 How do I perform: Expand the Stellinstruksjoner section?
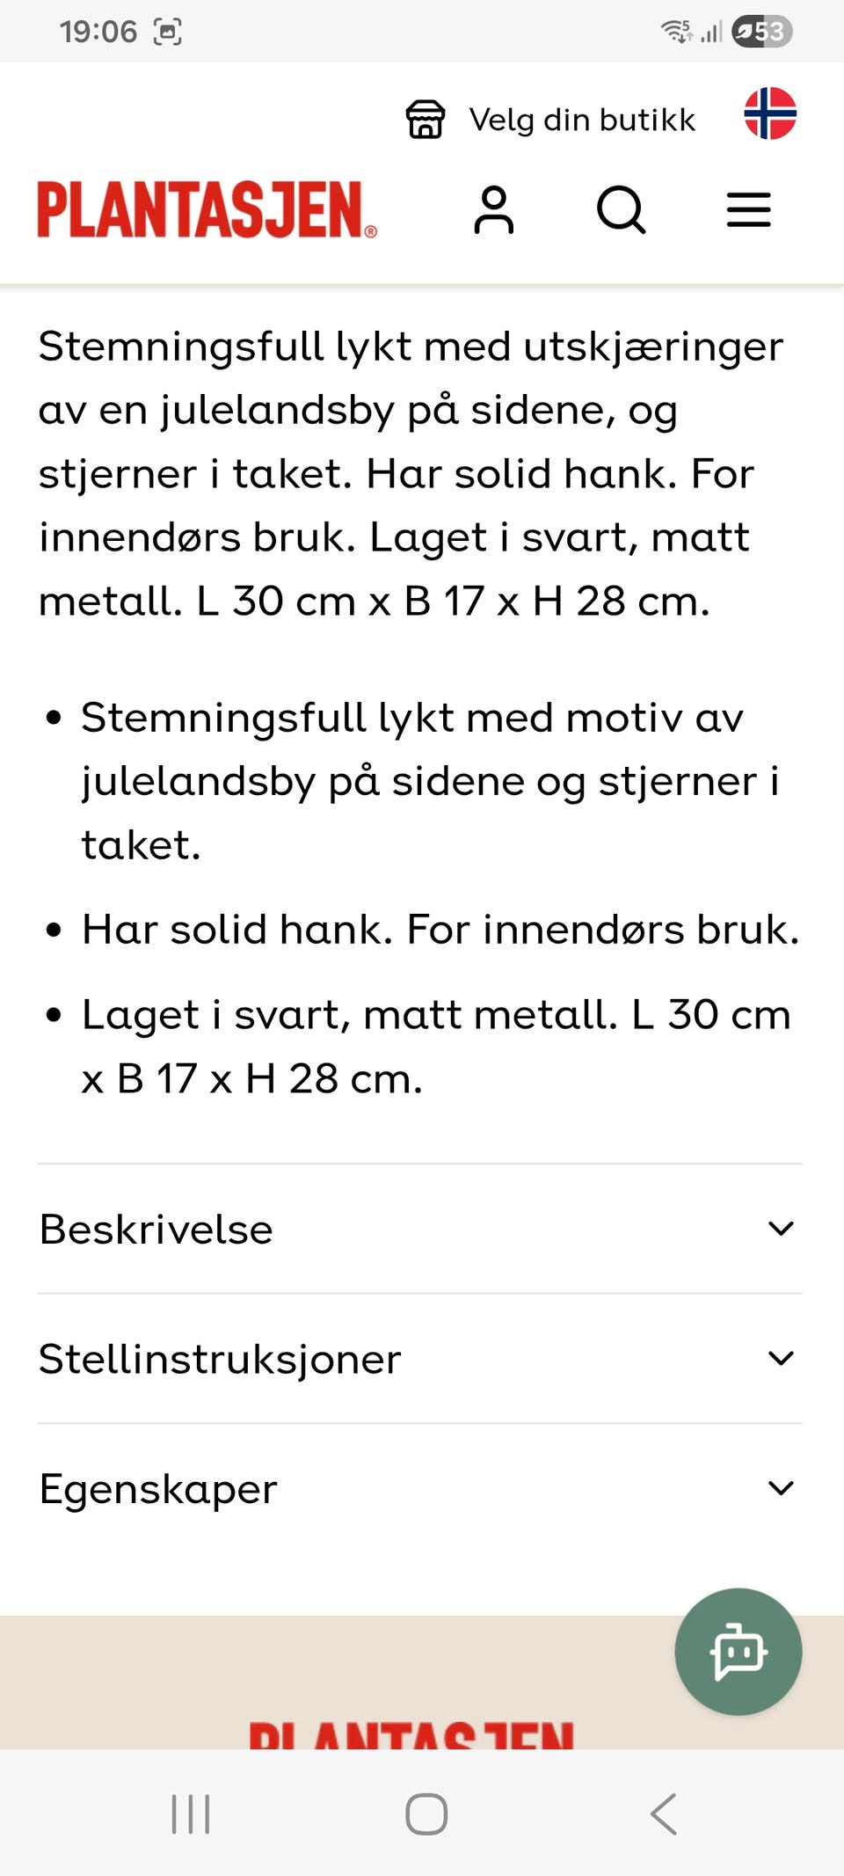click(x=420, y=1359)
